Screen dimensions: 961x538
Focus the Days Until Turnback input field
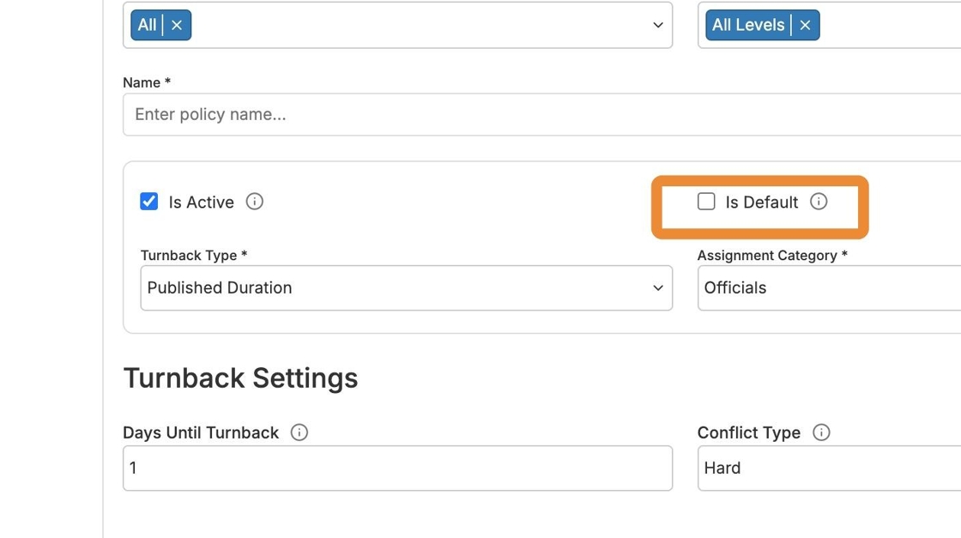pos(397,468)
